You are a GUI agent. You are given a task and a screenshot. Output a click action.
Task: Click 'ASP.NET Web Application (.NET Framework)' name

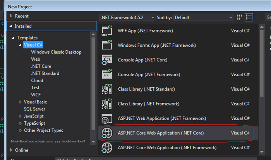pyautogui.click(x=162, y=118)
